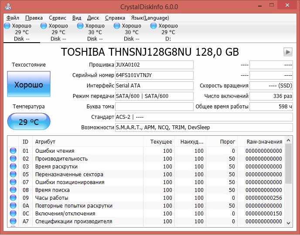Select the 02 Производительность attribute row
This screenshot has height=235, width=300.
coord(87,159)
